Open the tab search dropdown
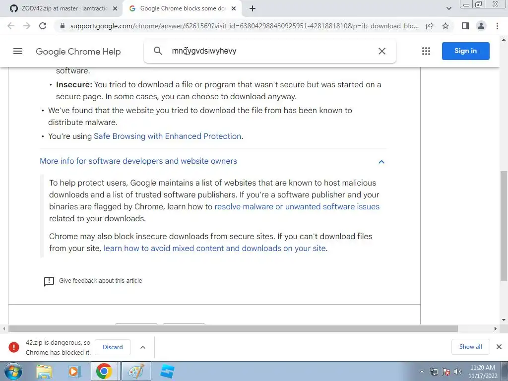Image resolution: width=508 pixels, height=381 pixels. tap(448, 8)
